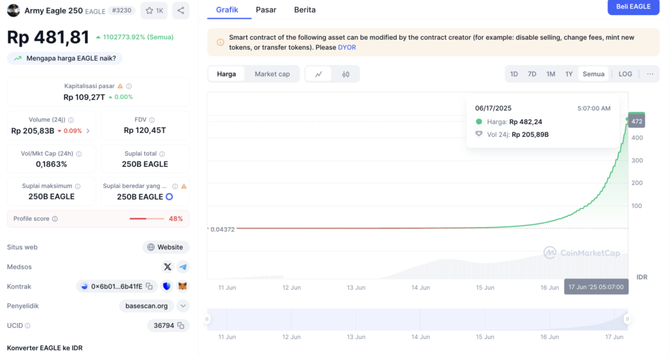Click the share icon next to watchlist

(x=181, y=10)
